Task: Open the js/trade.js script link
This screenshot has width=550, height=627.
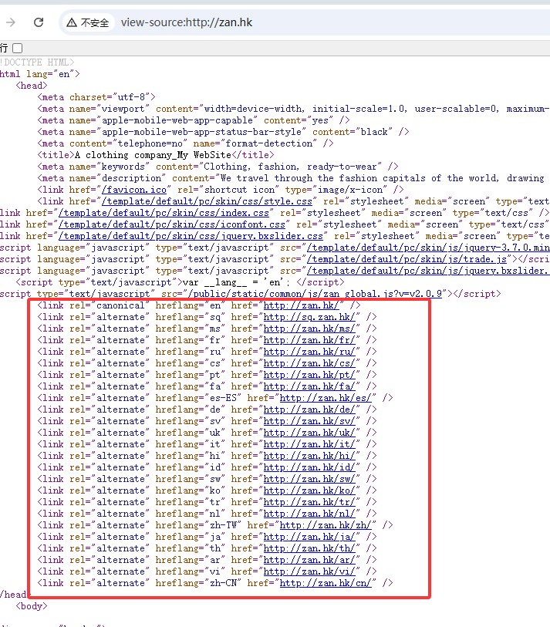Action: tap(407, 259)
